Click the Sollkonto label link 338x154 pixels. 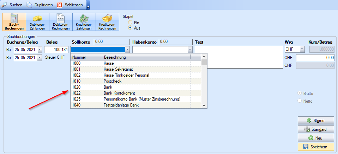tap(81, 42)
